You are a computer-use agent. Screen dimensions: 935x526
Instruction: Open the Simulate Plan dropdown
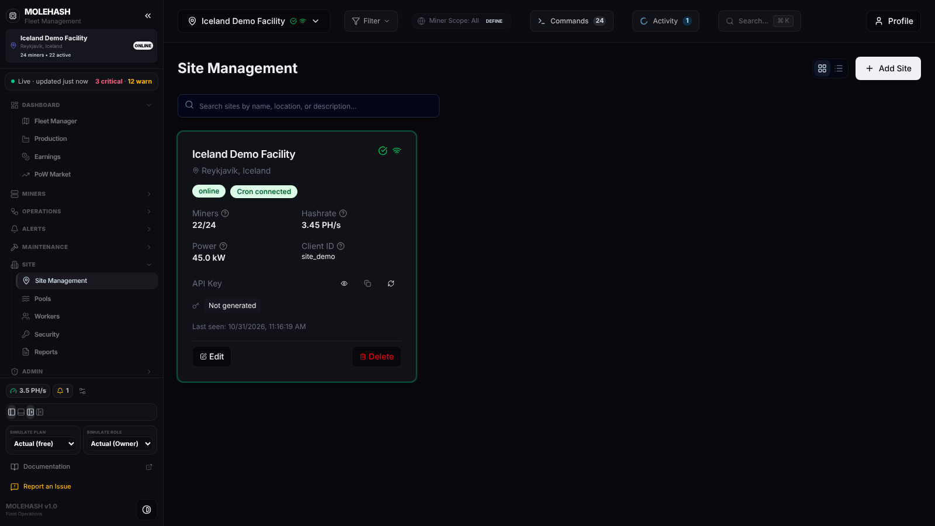(44, 444)
